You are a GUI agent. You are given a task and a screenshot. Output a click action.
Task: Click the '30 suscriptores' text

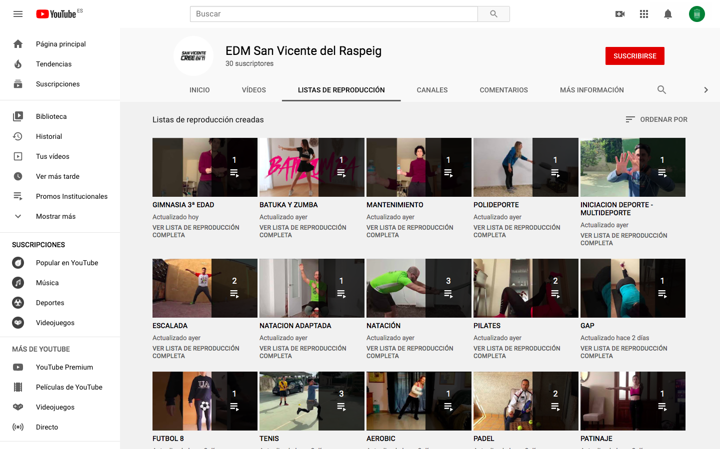249,63
